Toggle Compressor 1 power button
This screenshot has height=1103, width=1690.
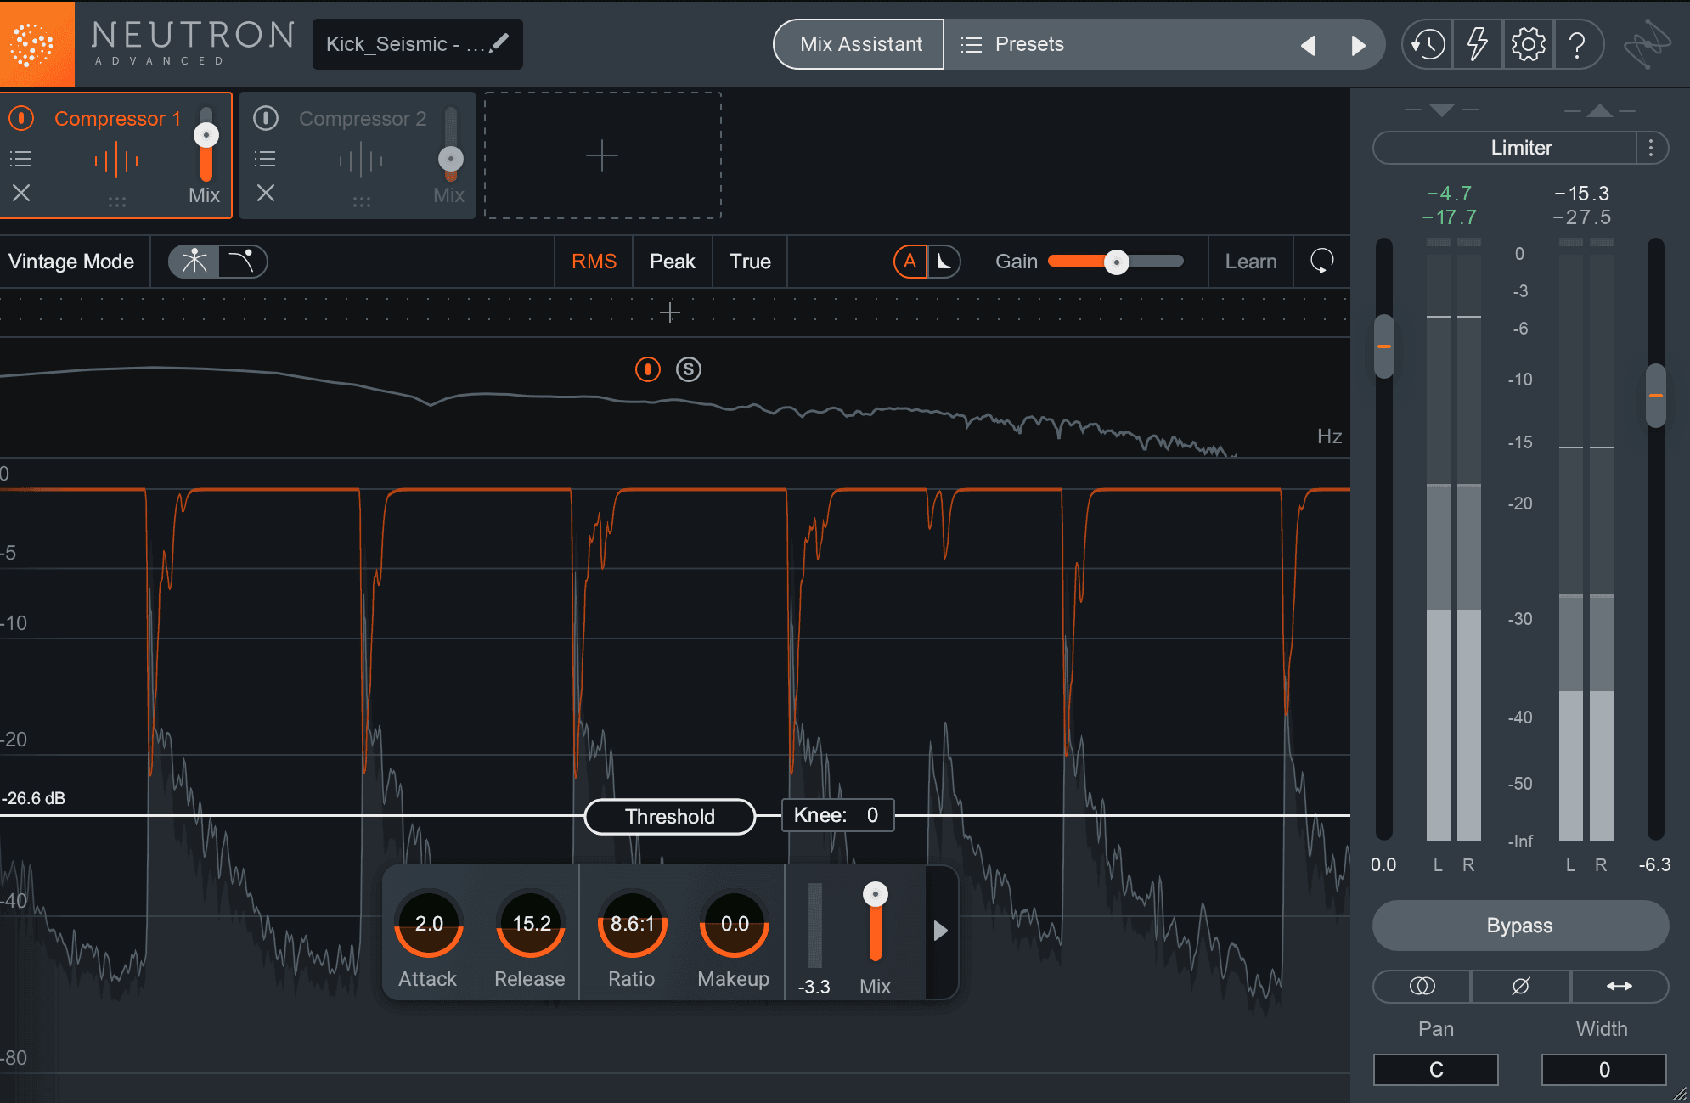(x=21, y=118)
